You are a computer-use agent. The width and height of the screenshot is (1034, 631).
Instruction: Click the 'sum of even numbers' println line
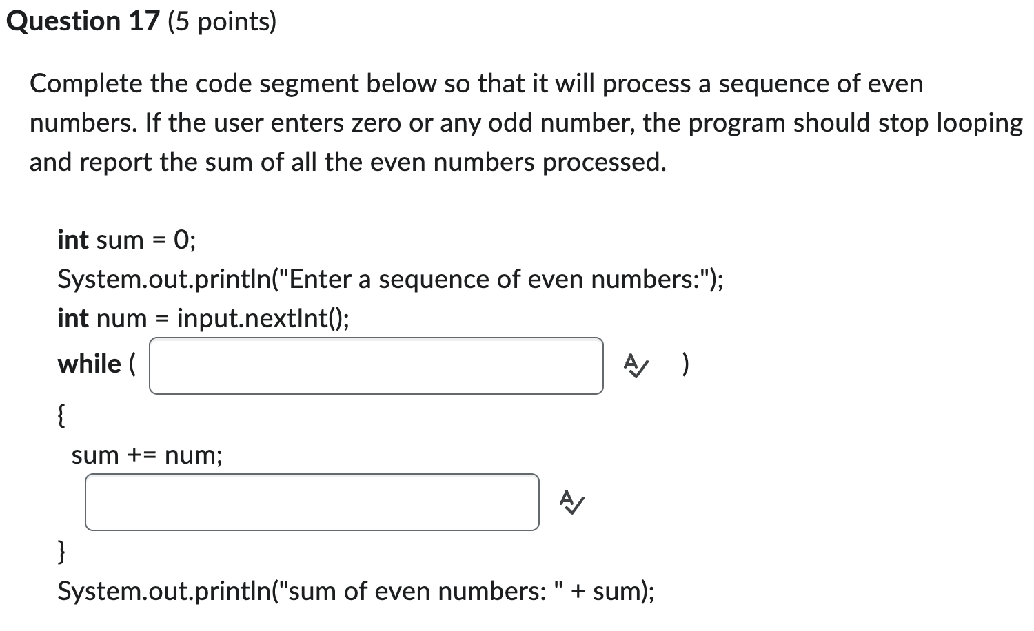click(x=356, y=591)
